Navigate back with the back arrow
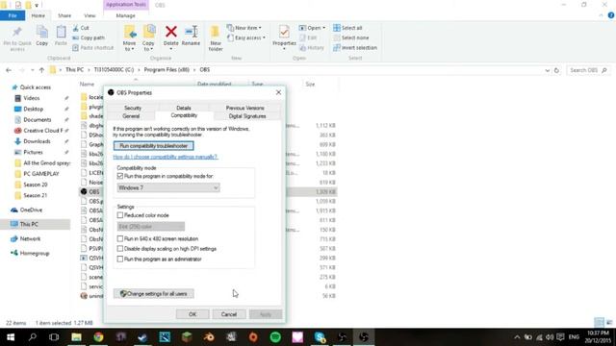Image resolution: width=616 pixels, height=346 pixels. [x=9, y=70]
